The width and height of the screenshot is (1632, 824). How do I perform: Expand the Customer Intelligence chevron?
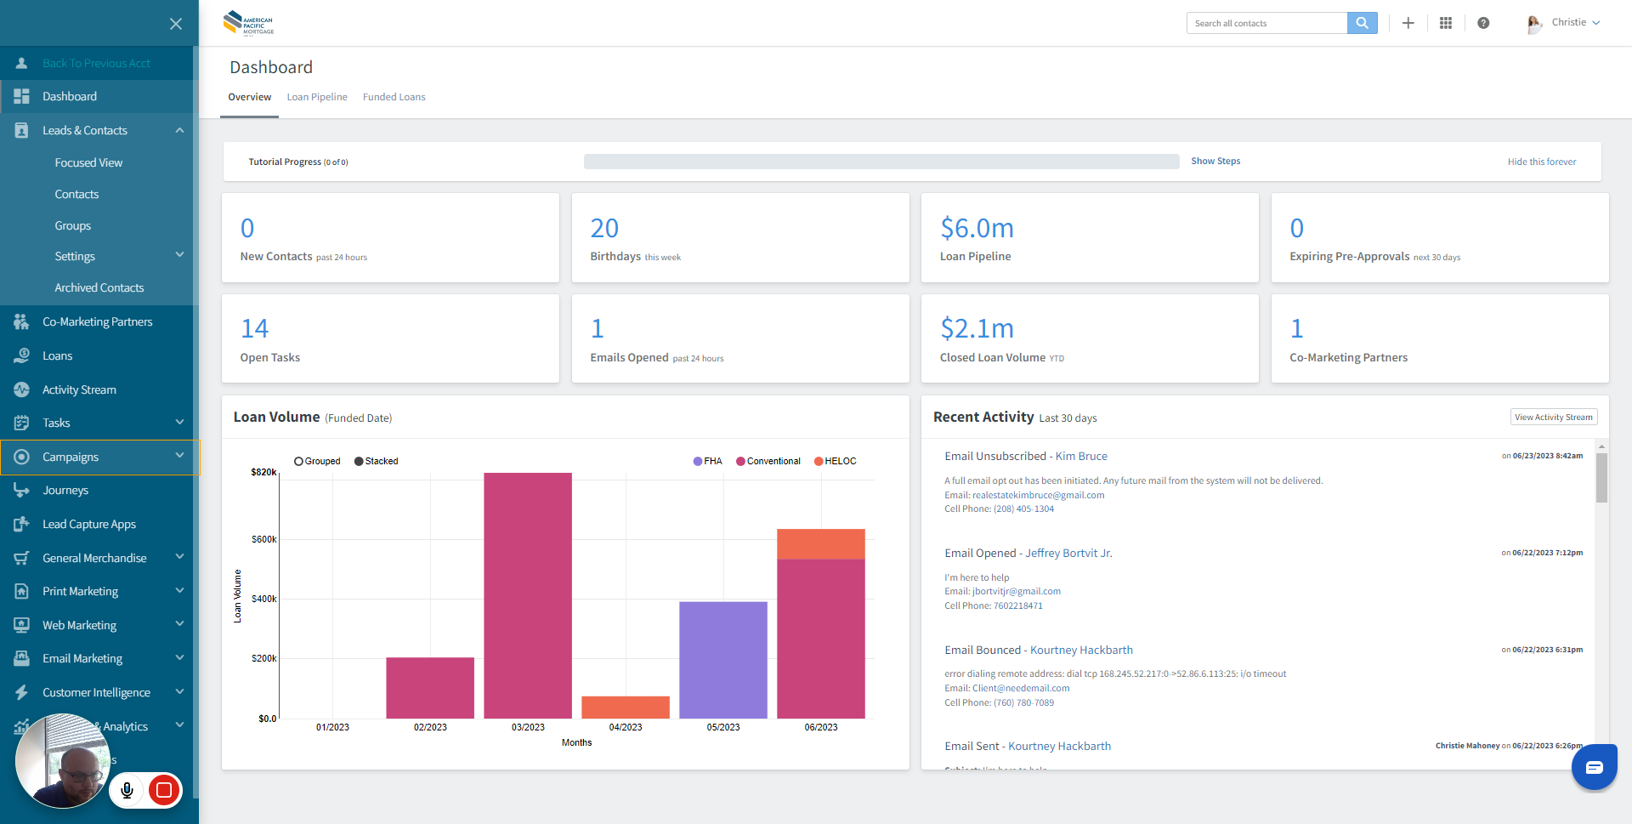click(179, 691)
